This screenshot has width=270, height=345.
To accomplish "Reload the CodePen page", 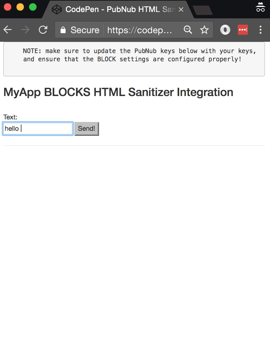I will (43, 30).
